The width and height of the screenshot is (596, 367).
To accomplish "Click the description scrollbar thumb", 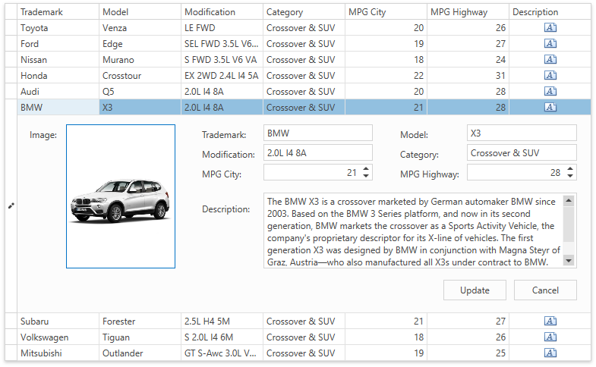I will [569, 224].
